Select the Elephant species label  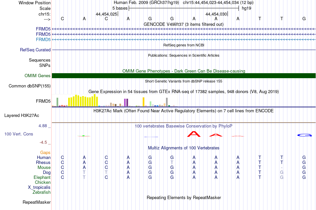pyautogui.click(x=42, y=178)
